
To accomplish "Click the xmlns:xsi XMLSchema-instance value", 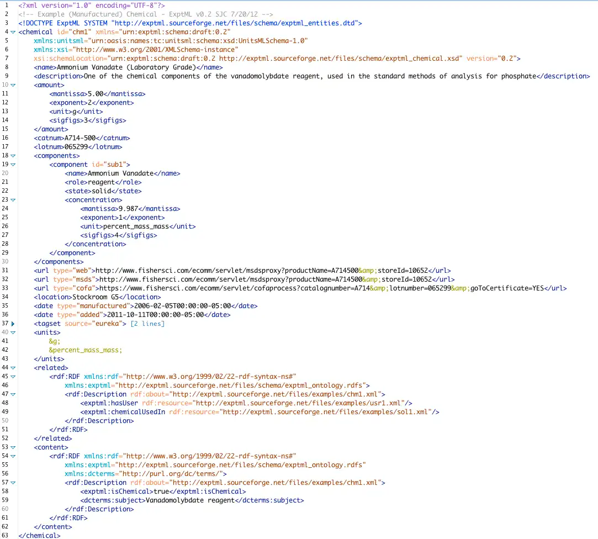I will coord(155,50).
